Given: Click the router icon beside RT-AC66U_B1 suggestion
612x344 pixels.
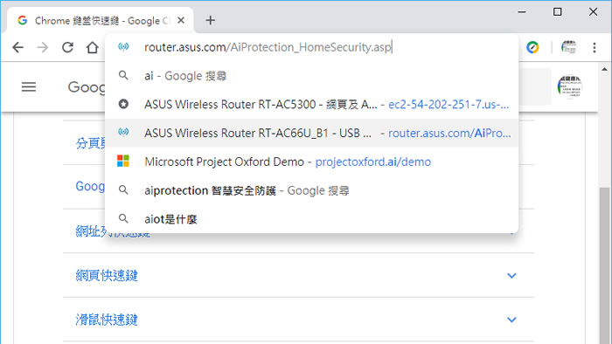Looking at the screenshot, I should [x=123, y=133].
